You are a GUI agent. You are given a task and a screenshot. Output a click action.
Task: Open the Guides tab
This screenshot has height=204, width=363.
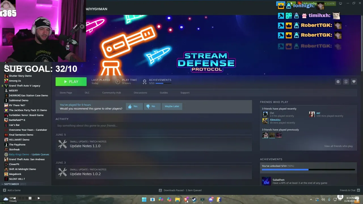coord(164,93)
